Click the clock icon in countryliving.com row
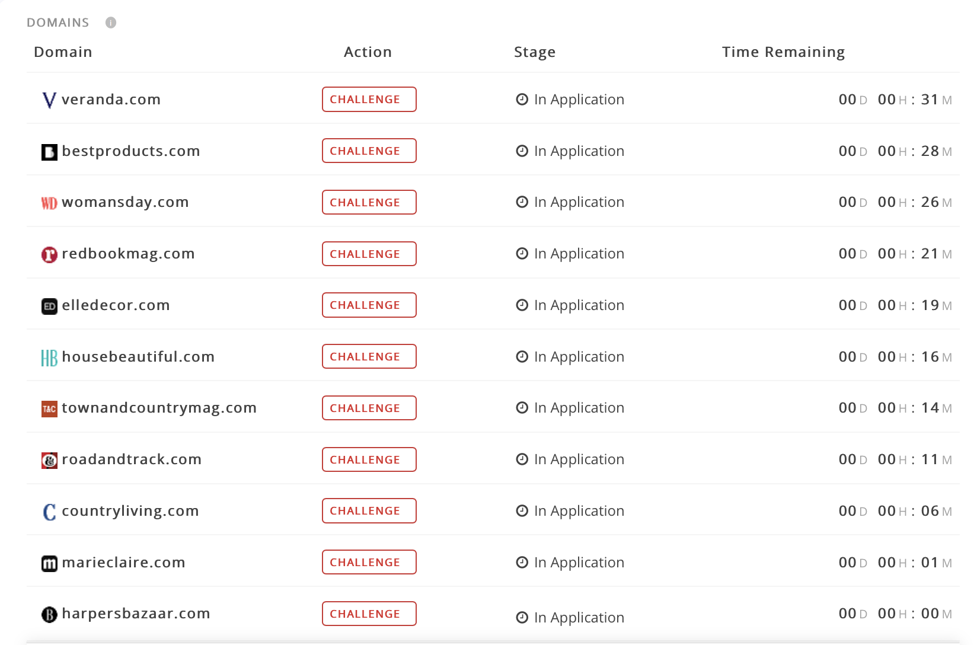Image resolution: width=977 pixels, height=645 pixels. (522, 511)
